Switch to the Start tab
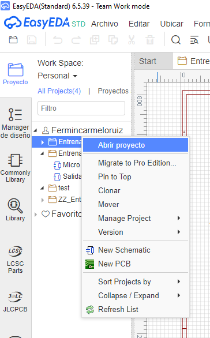The height and width of the screenshot is (338, 210). click(148, 61)
